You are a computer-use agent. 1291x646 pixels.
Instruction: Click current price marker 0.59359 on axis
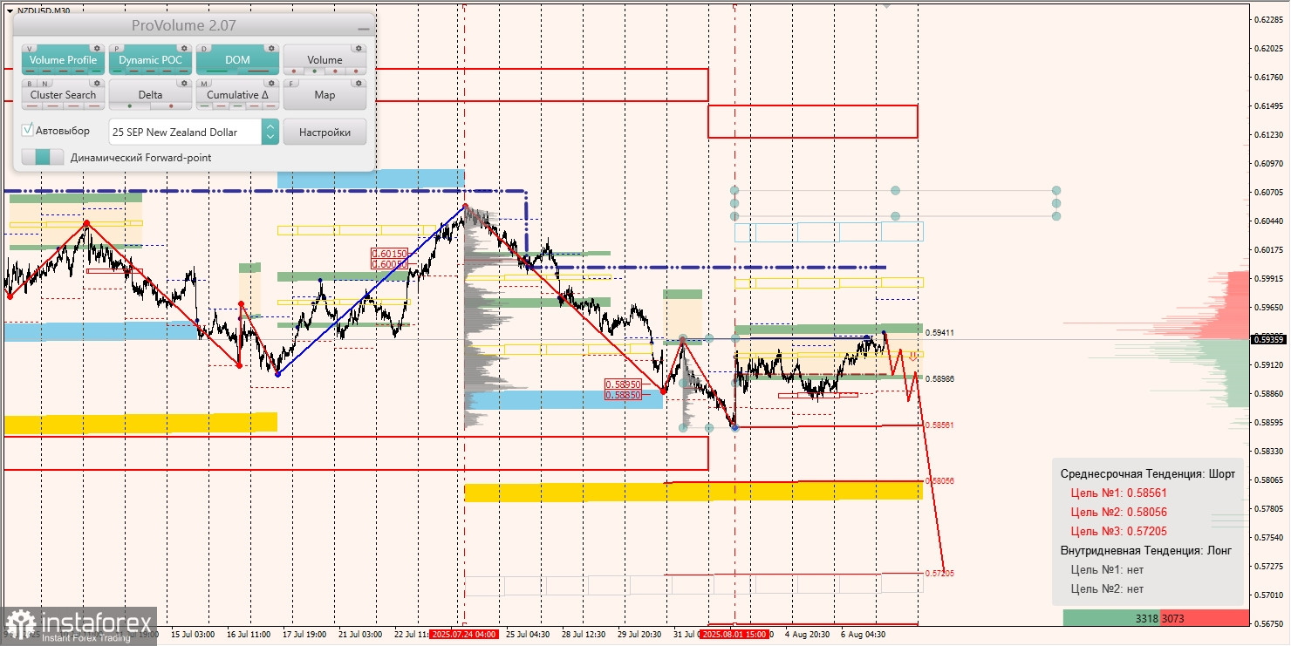1269,339
